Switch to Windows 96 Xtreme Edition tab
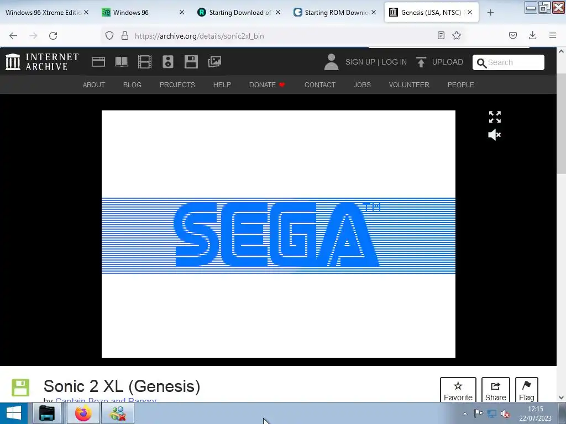Screen dimensions: 566x424 tap(43, 13)
